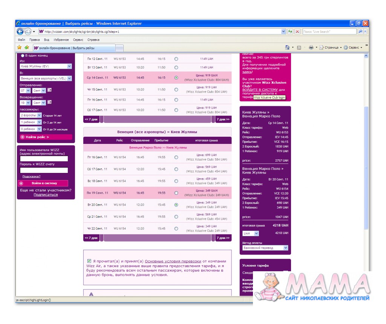Viewport: 386px width, 324px height.
Task: Click the Print icon in command bar
Action: 311,47
